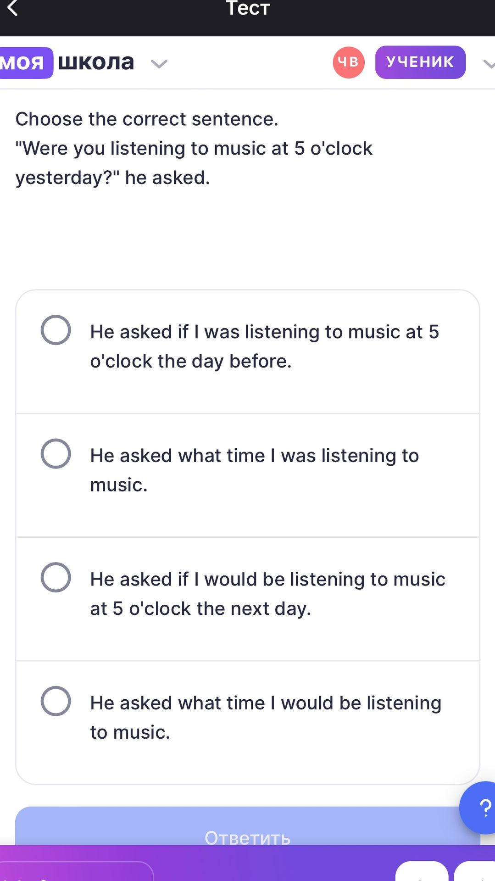Click the purple УЧЕНИК role button
The height and width of the screenshot is (881, 495).
pos(420,62)
